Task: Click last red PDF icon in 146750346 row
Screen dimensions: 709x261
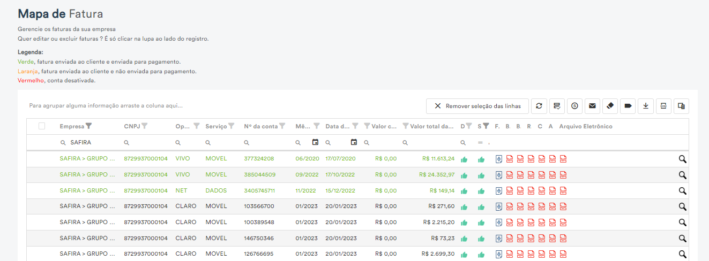Action: coord(563,239)
